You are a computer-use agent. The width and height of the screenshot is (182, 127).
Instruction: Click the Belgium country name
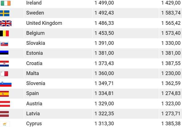click(35, 33)
